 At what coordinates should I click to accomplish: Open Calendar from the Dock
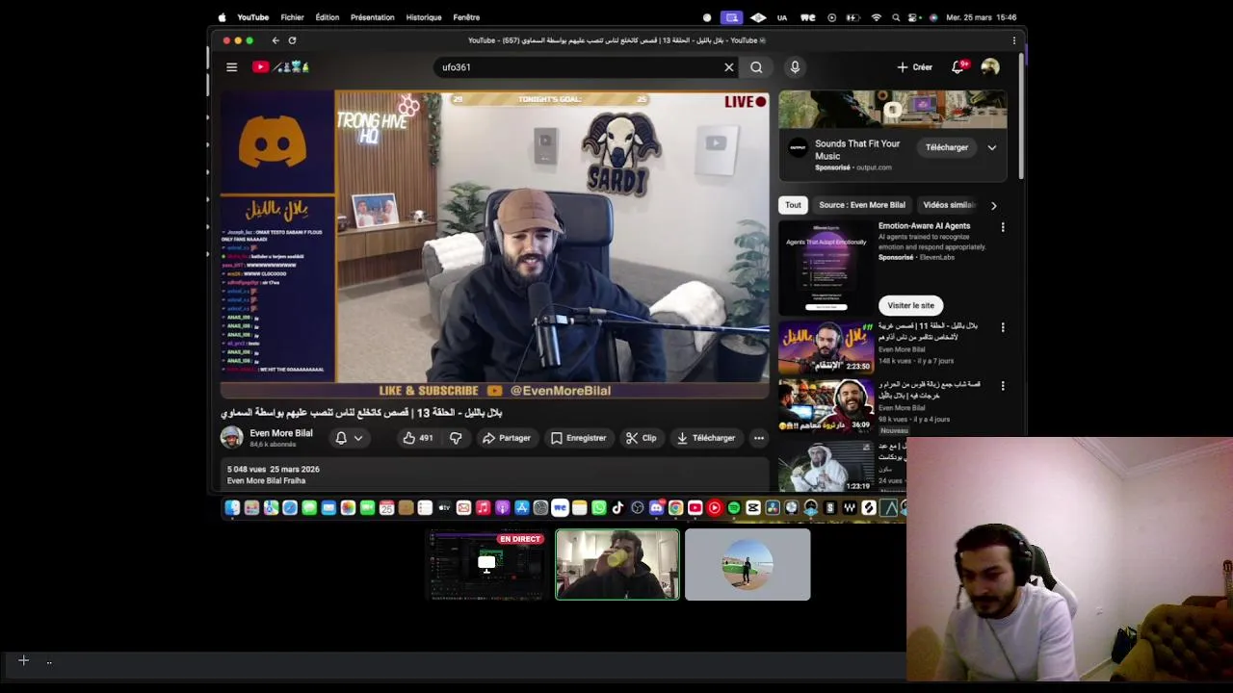(x=386, y=507)
